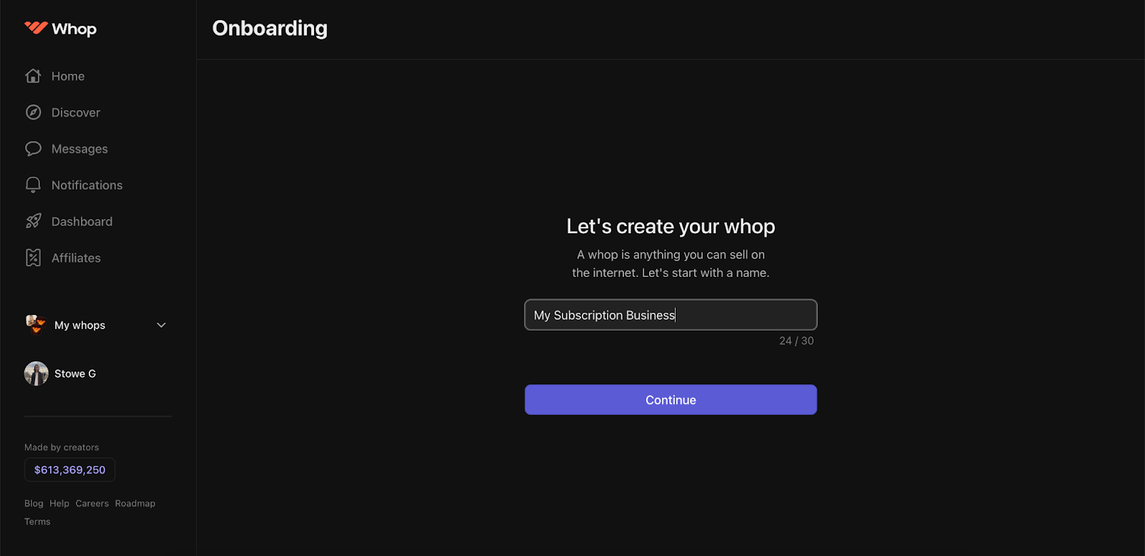Select the My whops label

(x=79, y=325)
